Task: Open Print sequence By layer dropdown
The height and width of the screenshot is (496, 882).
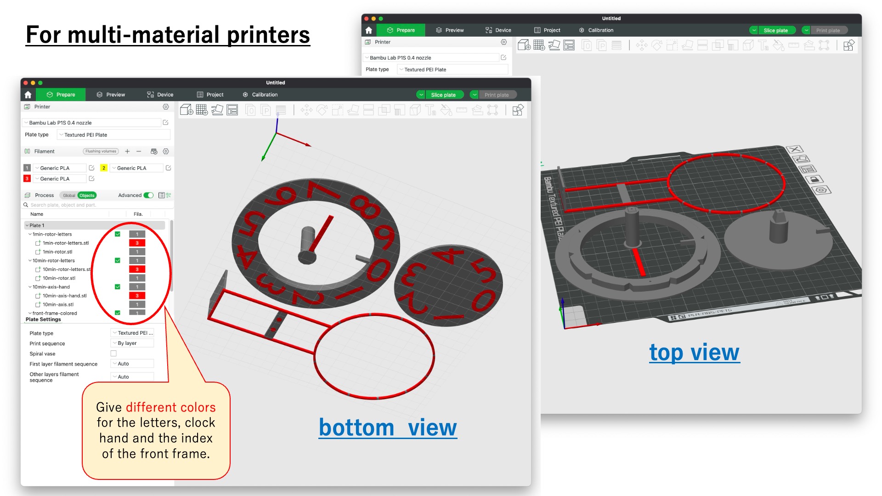Action: (132, 344)
